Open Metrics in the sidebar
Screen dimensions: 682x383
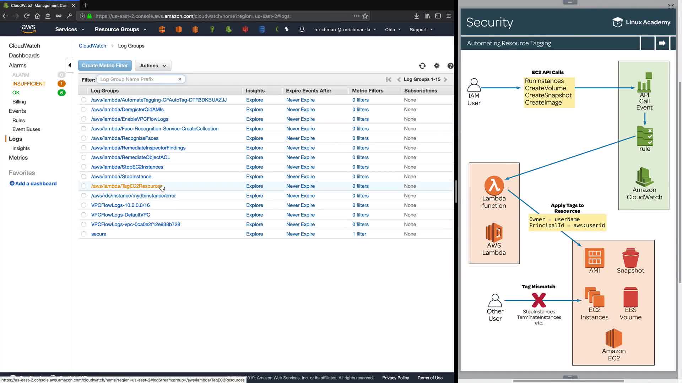[x=18, y=158]
